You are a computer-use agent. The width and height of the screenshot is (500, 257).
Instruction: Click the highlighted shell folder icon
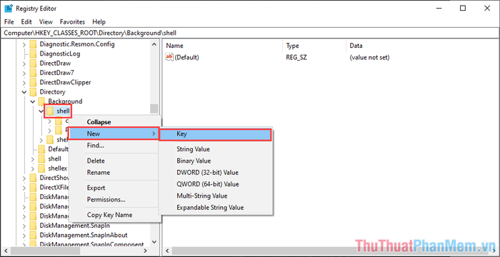pos(50,111)
